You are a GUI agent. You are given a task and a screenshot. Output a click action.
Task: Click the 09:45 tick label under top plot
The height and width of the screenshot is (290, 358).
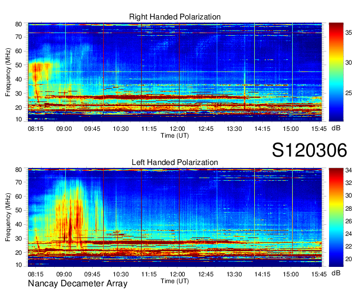coord(92,129)
